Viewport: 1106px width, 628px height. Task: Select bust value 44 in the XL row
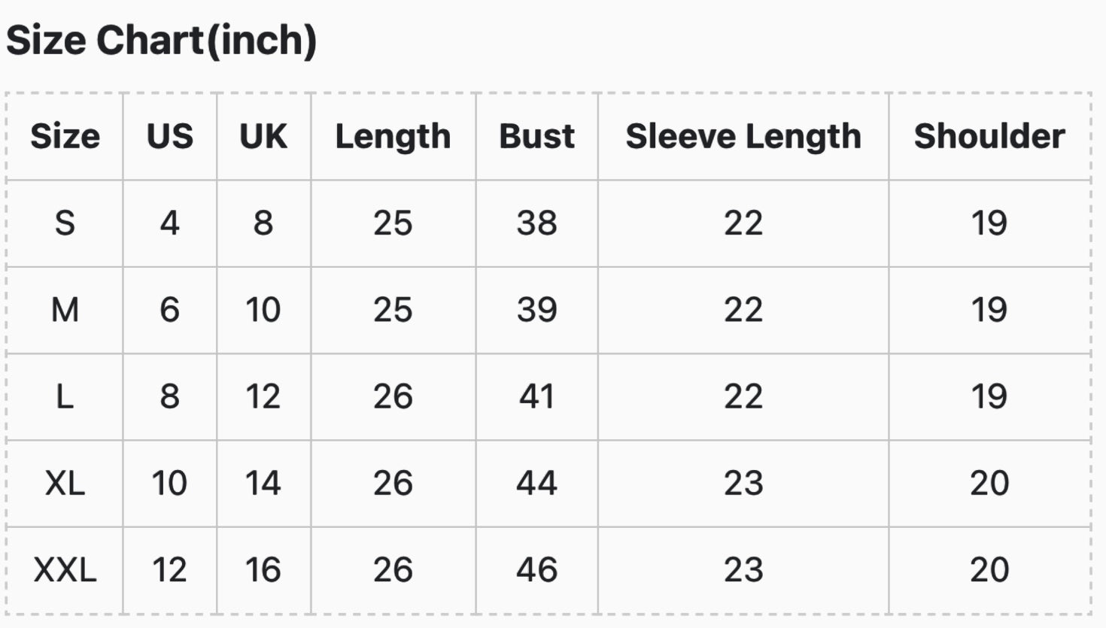(536, 483)
